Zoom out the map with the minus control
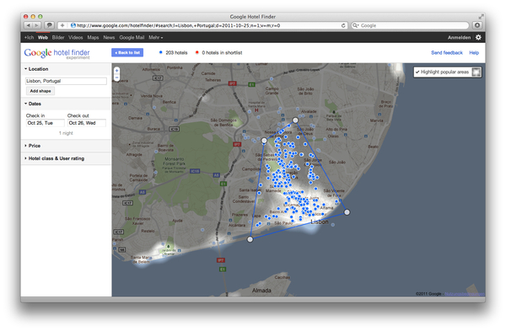This screenshot has width=506, height=331. click(117, 77)
